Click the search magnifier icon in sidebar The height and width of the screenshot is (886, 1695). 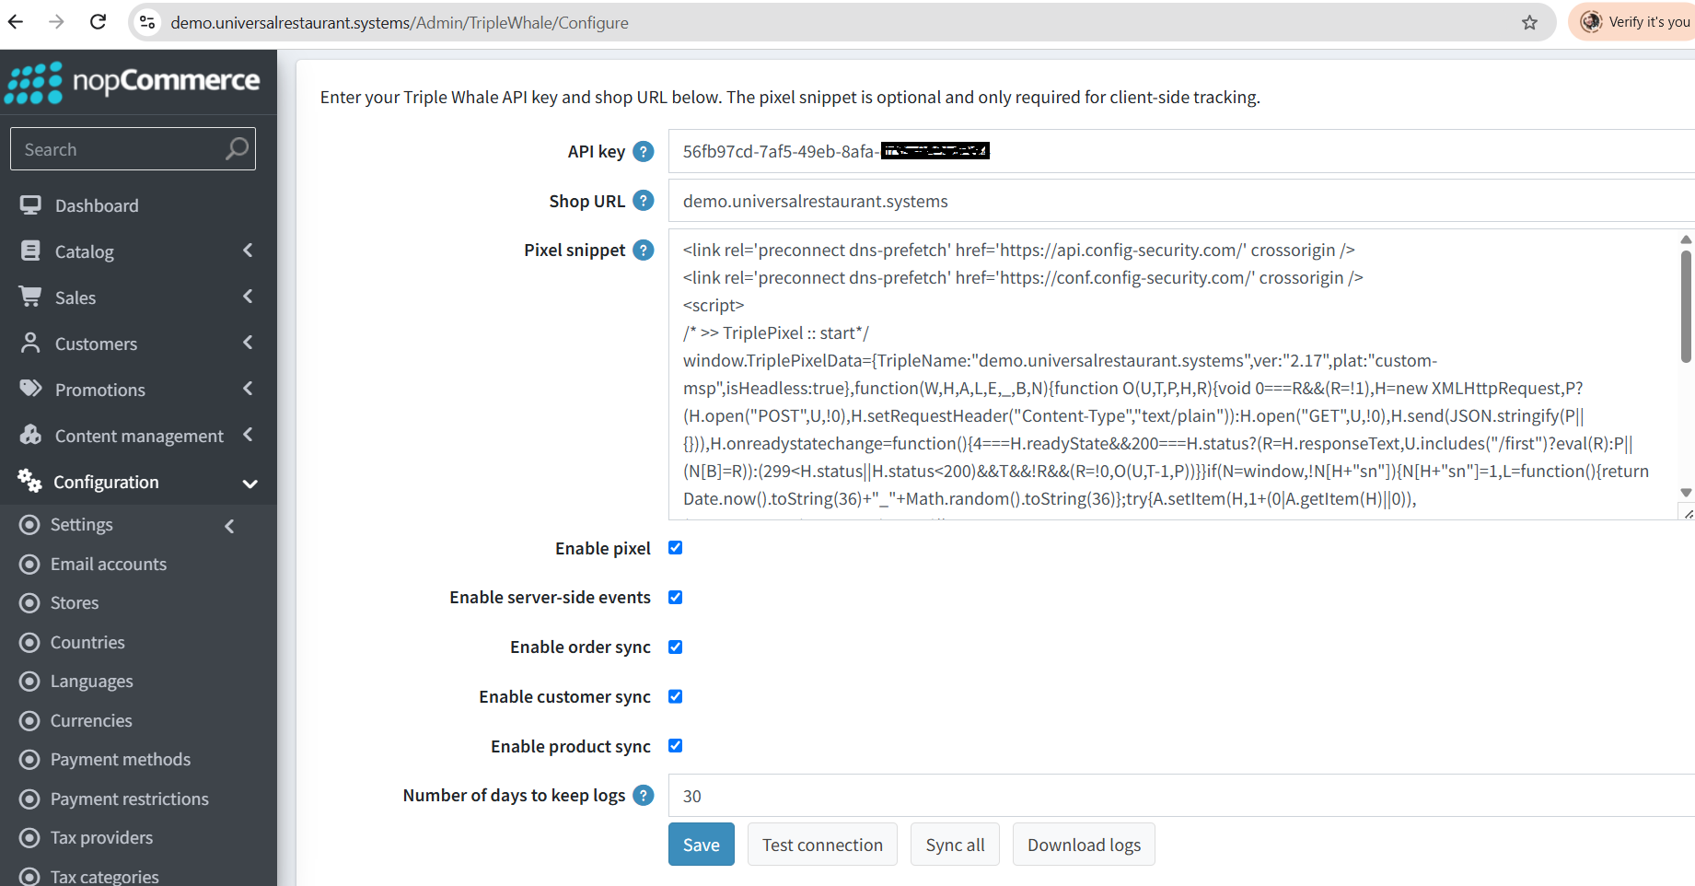pyautogui.click(x=237, y=148)
